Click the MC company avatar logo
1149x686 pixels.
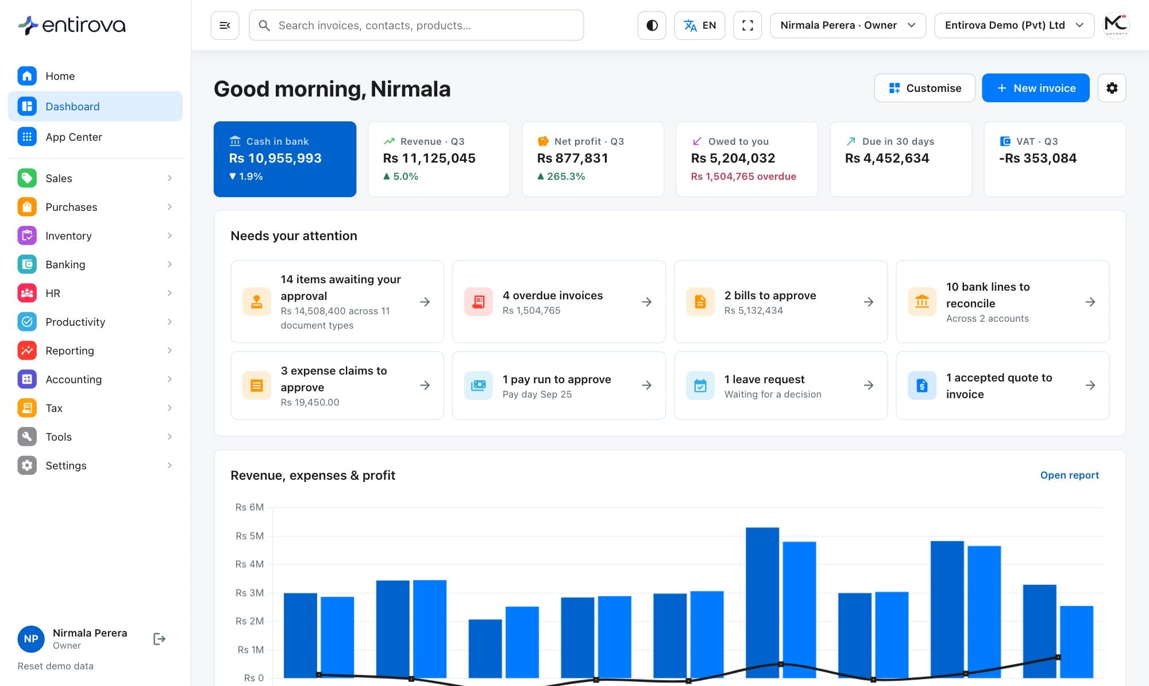pos(1116,25)
